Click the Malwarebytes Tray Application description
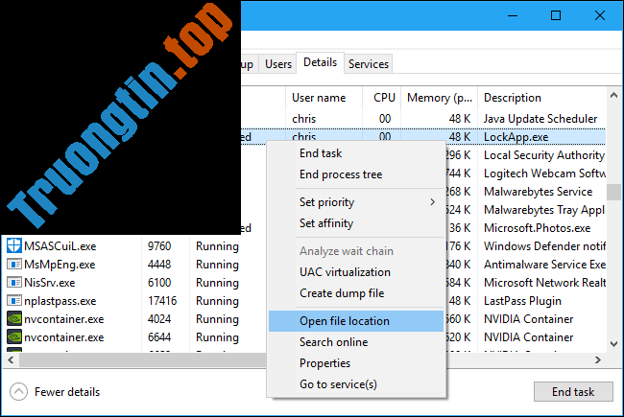This screenshot has height=417, width=624. coord(544,210)
